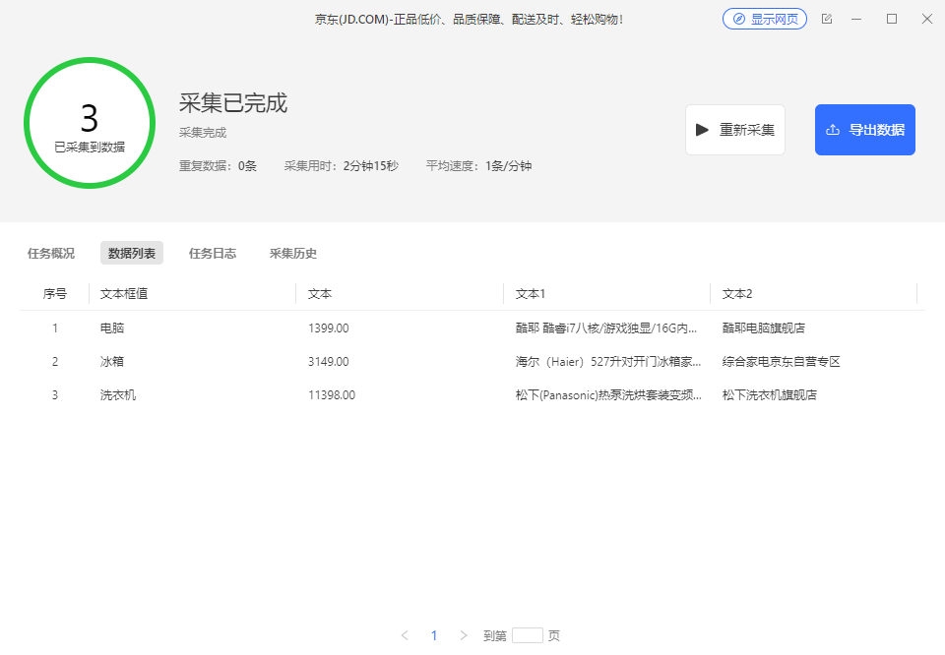Click the 文本2 column header
The width and height of the screenshot is (945, 655).
[x=737, y=294]
